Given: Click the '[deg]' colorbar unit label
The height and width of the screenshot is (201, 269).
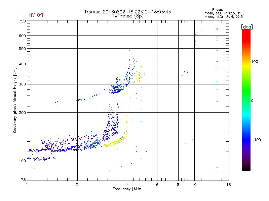Looking at the screenshot, I should (247, 27).
